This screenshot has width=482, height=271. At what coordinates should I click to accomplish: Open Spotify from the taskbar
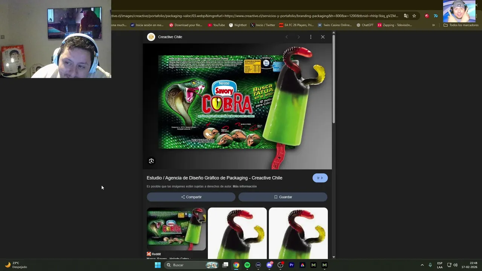pos(247,265)
